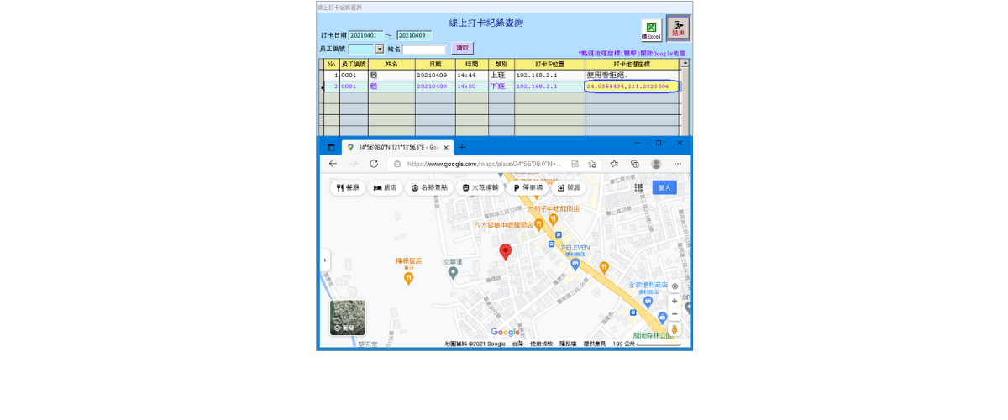The height and width of the screenshot is (420, 1008).
Task: Open the browser tab actions menu icon
Action: click(331, 147)
